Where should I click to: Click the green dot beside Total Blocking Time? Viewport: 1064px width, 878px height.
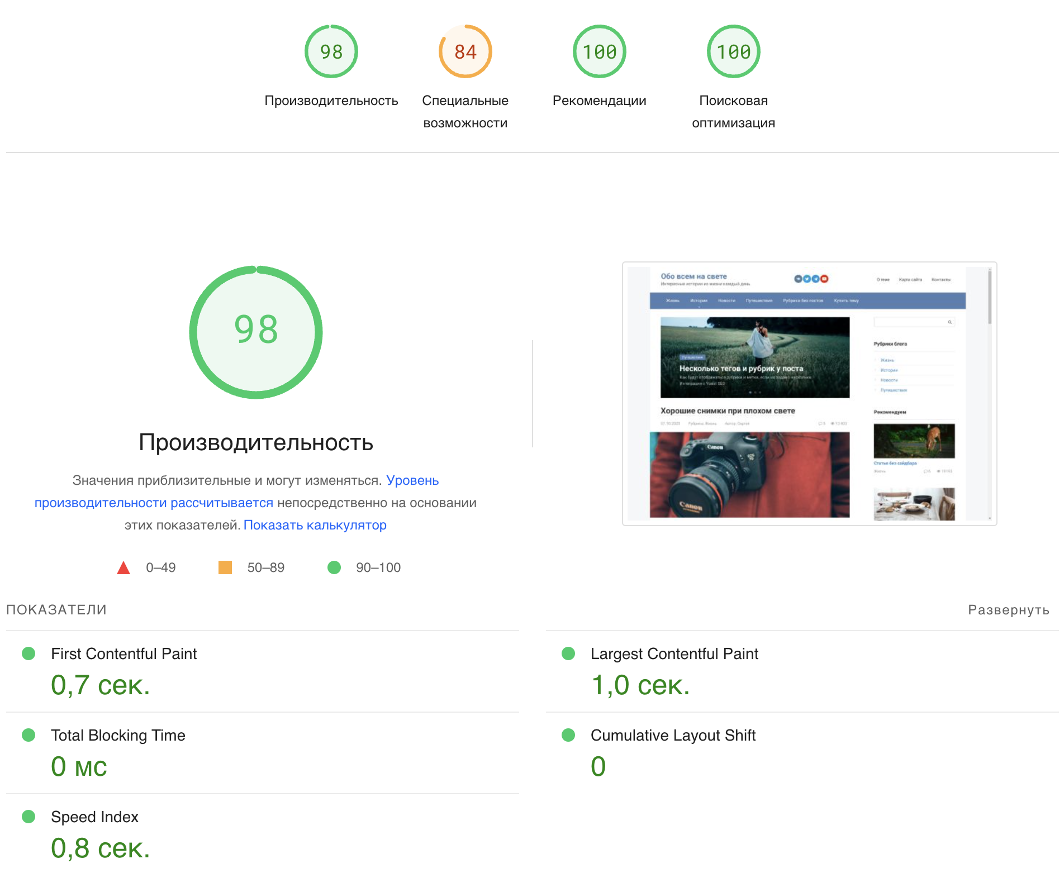point(28,735)
